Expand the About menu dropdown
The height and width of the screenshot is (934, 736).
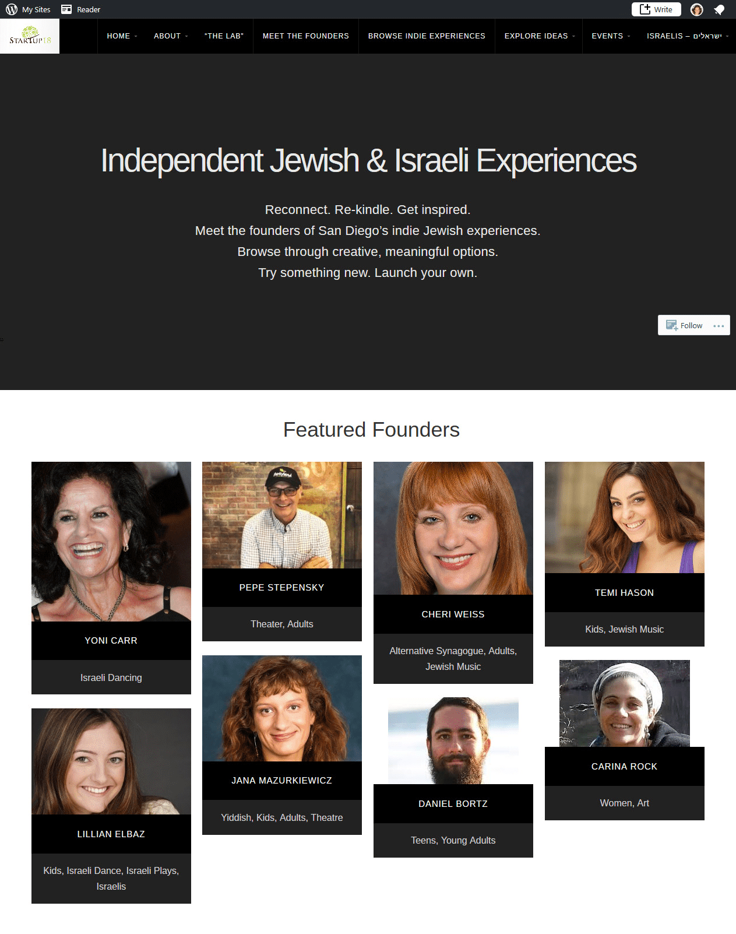point(170,36)
